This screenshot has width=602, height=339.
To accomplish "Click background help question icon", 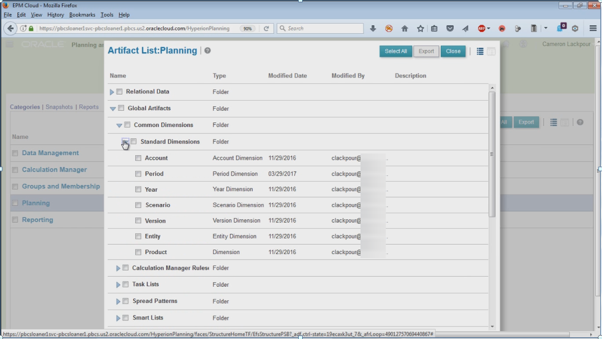I will (580, 122).
